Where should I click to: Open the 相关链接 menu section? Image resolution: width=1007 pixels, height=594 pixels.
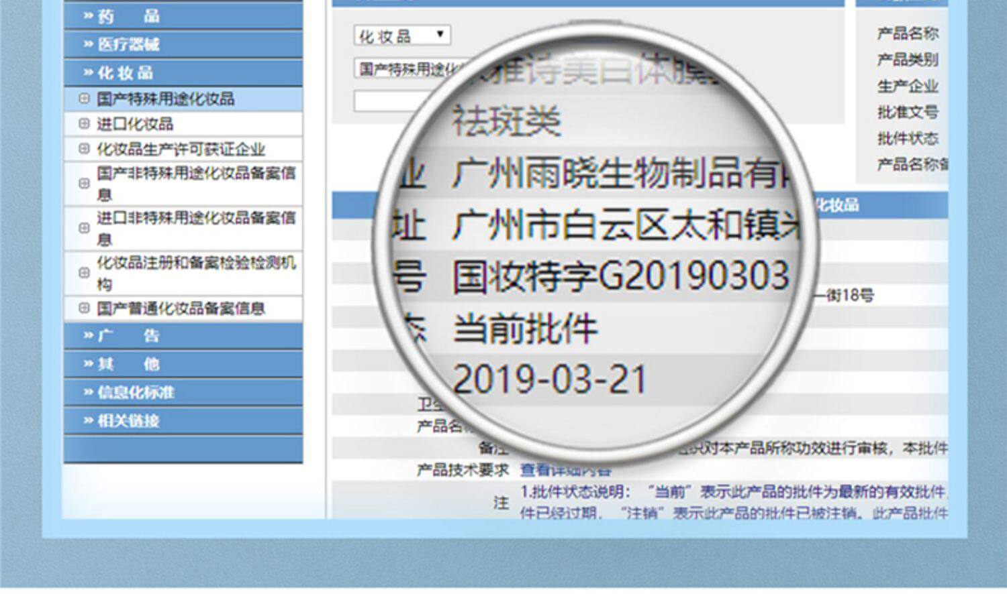tap(183, 420)
